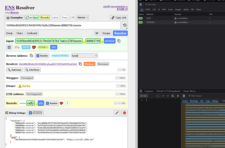Copy the input name using the clipboard icon
225x148 pixels.
coord(119,41)
